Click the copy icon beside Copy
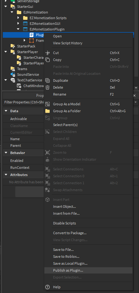This screenshot has width=139, height=293. click(47, 60)
